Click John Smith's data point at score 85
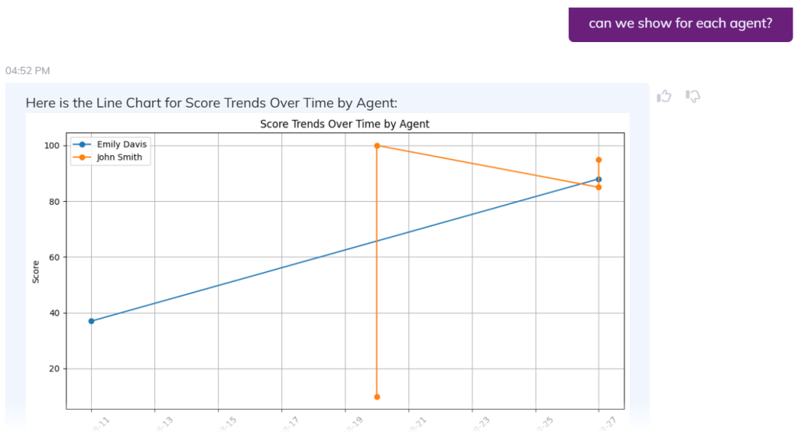798x441 pixels. [598, 187]
